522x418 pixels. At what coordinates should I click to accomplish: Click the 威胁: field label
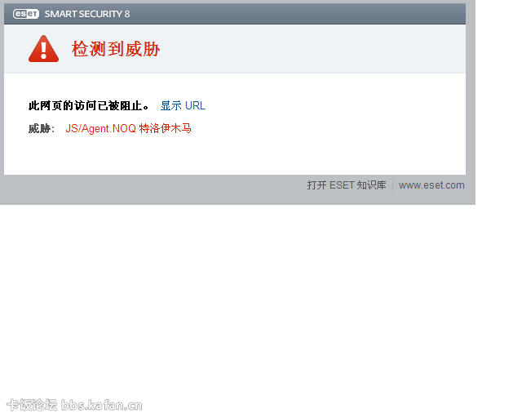coord(42,128)
